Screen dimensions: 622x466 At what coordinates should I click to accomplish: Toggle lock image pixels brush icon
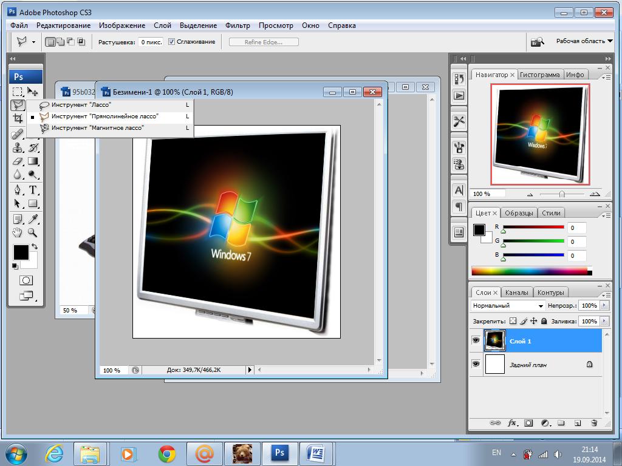point(524,321)
